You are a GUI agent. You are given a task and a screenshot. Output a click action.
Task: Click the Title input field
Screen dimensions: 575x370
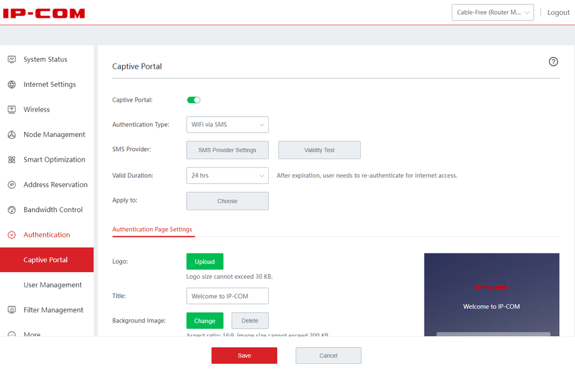coord(227,296)
